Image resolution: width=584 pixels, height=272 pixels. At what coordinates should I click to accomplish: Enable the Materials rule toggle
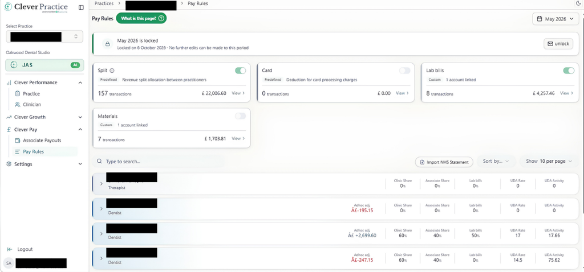(x=241, y=116)
